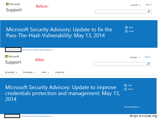The image size is (158, 119).
Task: Click the Email icon in Before banner
Action: pos(126,31)
